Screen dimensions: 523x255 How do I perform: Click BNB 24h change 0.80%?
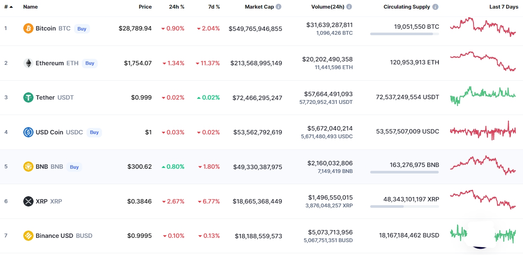click(x=173, y=167)
